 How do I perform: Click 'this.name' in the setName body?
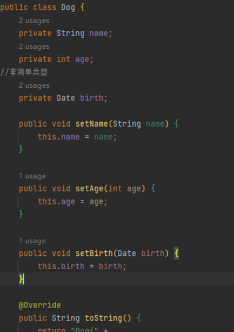[59, 137]
